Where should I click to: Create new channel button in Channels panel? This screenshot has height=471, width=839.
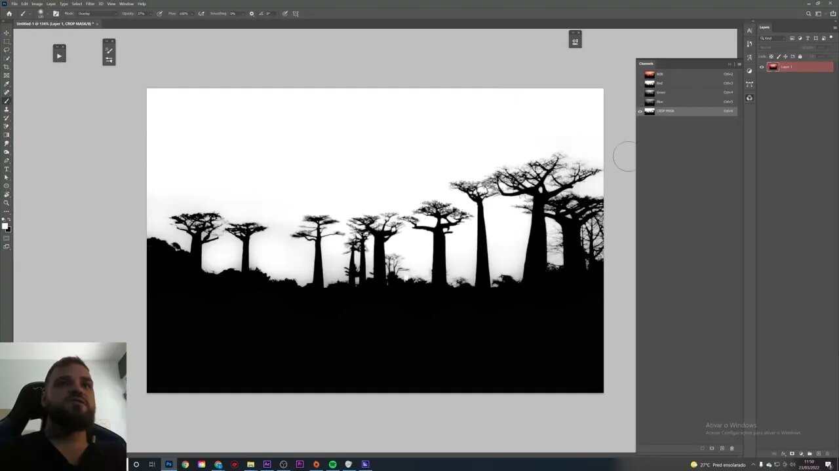tap(722, 448)
